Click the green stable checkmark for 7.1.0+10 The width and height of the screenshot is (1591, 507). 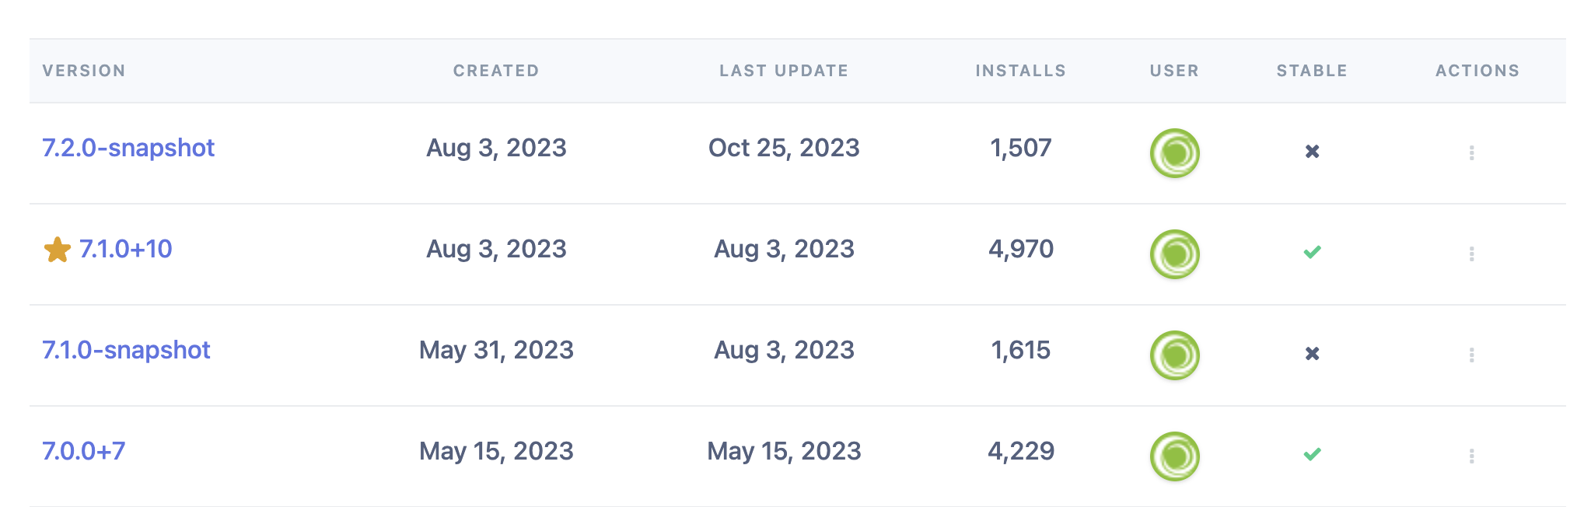coord(1312,252)
